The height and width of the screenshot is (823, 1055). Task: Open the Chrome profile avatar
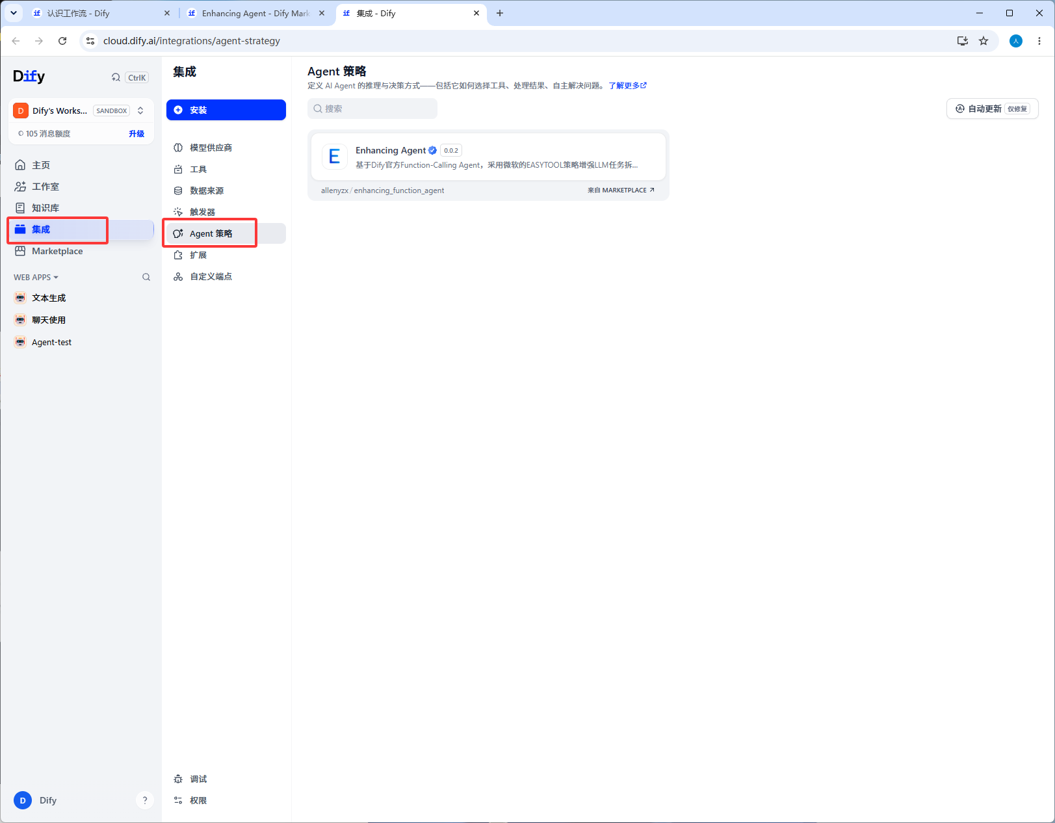tap(1016, 41)
